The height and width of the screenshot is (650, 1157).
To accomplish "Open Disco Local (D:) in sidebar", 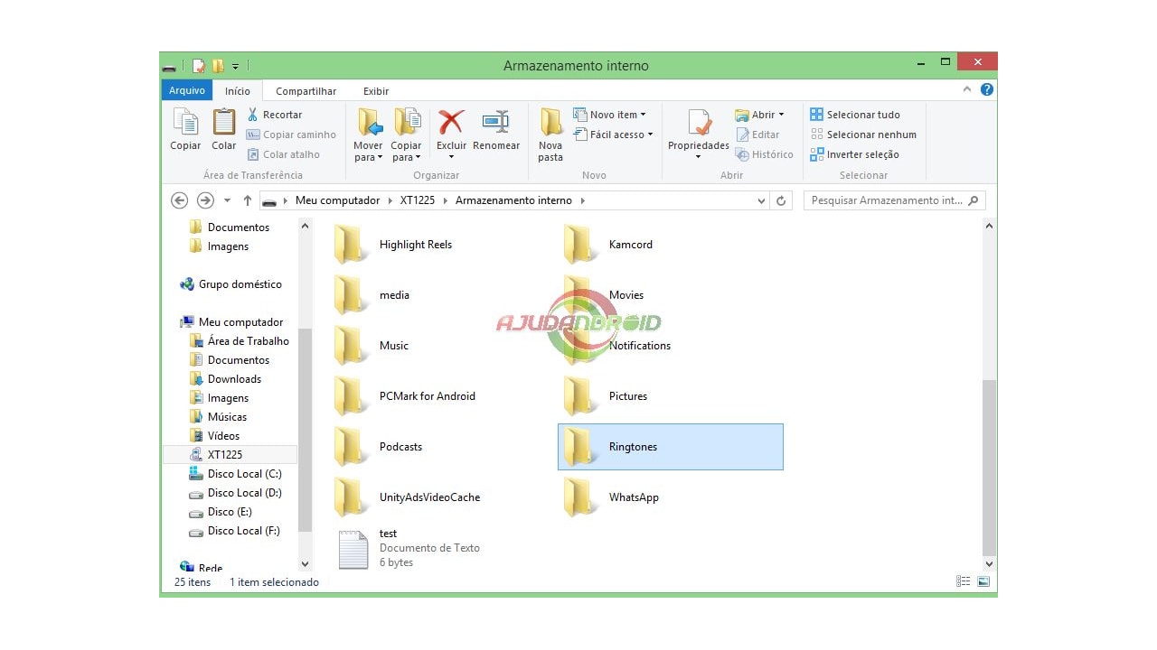I will (x=235, y=493).
